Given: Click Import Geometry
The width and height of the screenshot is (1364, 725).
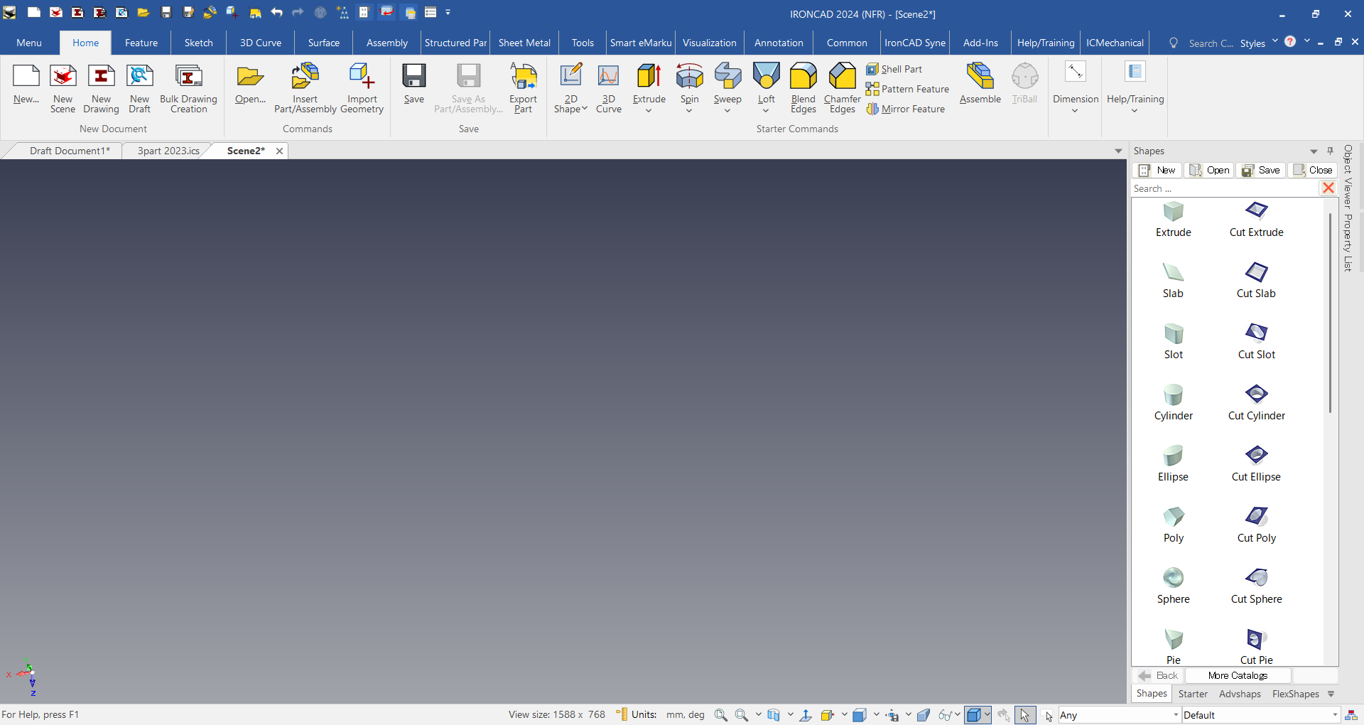Looking at the screenshot, I should 362,88.
